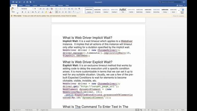Click the Share button
This screenshot has width=197, height=111.
point(180,6)
